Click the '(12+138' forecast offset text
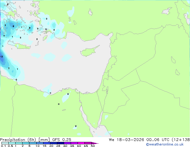The image size is (190, 147). (x=181, y=140)
